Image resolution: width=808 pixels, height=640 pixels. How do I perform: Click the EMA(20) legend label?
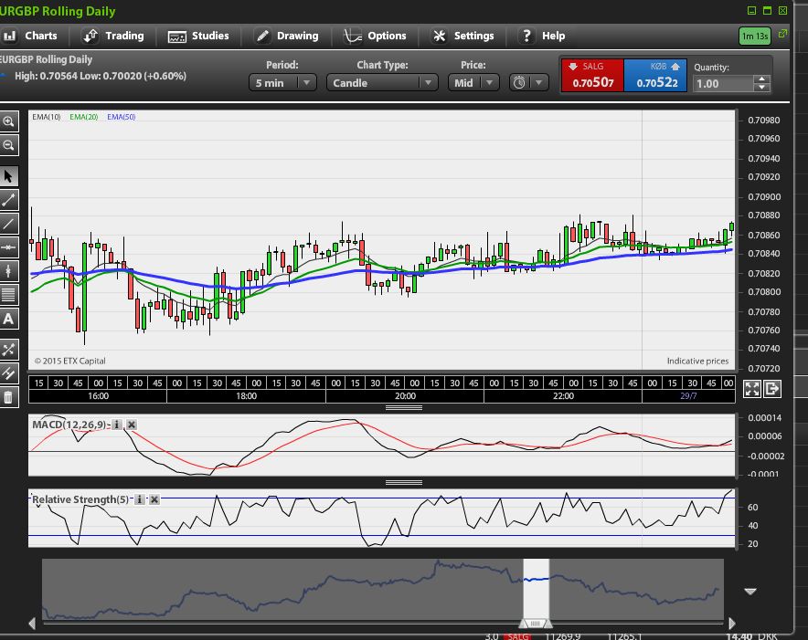(x=84, y=117)
